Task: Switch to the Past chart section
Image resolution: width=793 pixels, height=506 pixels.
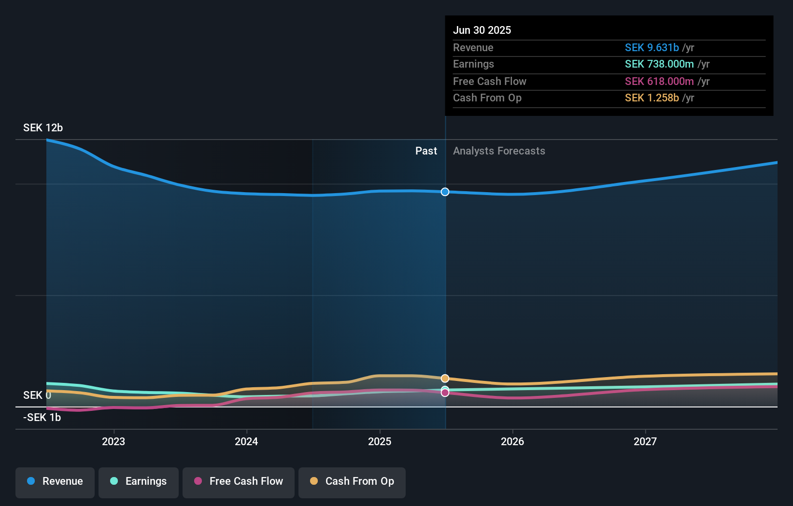Action: click(426, 151)
